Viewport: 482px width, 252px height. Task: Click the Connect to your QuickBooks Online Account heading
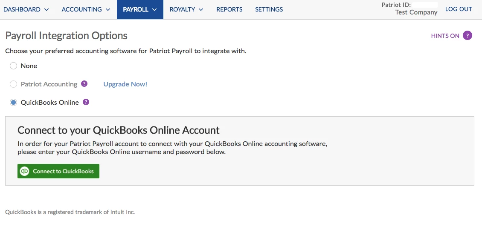pos(118,130)
